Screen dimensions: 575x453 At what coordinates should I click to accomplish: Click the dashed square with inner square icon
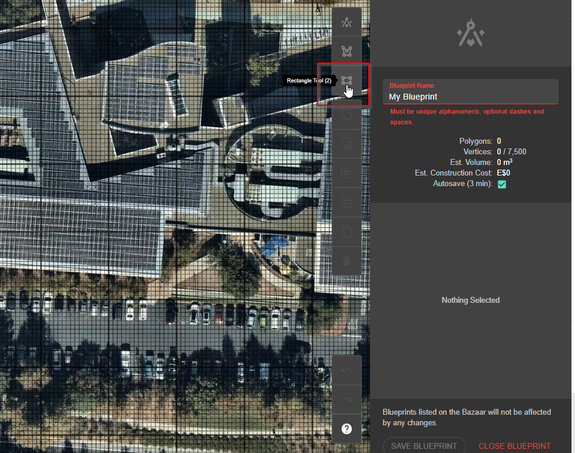(346, 173)
